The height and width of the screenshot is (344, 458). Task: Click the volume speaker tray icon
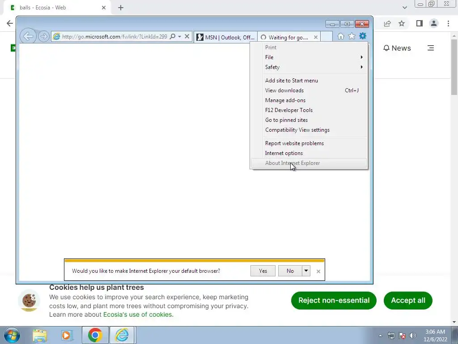click(413, 336)
